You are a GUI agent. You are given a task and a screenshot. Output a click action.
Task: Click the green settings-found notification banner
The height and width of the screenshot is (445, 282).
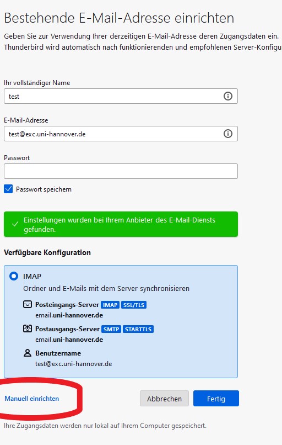pyautogui.click(x=121, y=224)
